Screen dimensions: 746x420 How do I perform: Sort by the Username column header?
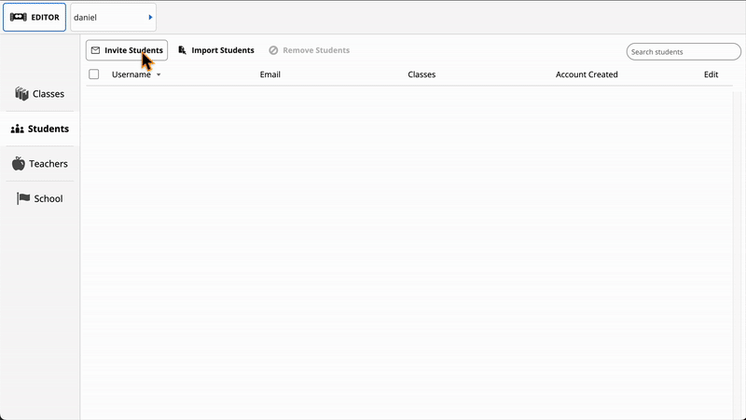pyautogui.click(x=131, y=75)
